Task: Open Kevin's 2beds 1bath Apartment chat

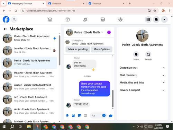Action: point(29,38)
